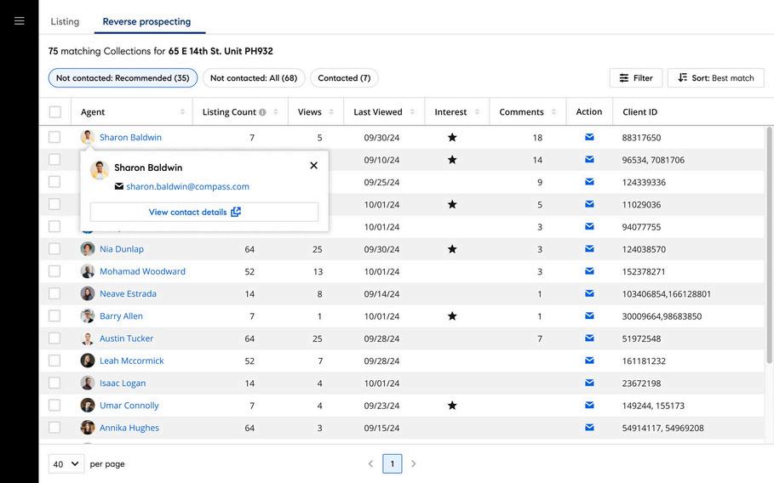Click the interest star in Umar Connolly's row

coord(452,406)
